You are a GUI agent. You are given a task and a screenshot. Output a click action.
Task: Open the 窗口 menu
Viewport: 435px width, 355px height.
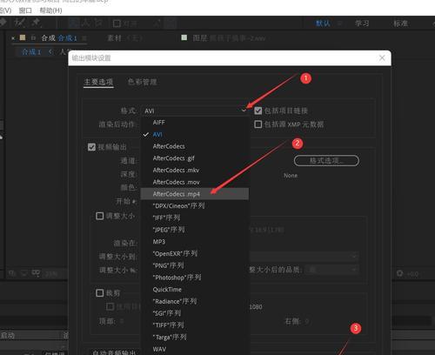click(x=25, y=10)
